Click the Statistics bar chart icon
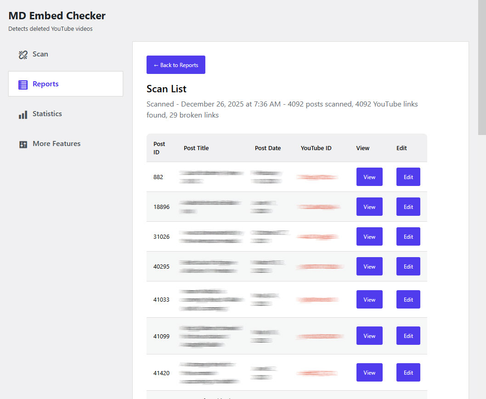 (23, 115)
